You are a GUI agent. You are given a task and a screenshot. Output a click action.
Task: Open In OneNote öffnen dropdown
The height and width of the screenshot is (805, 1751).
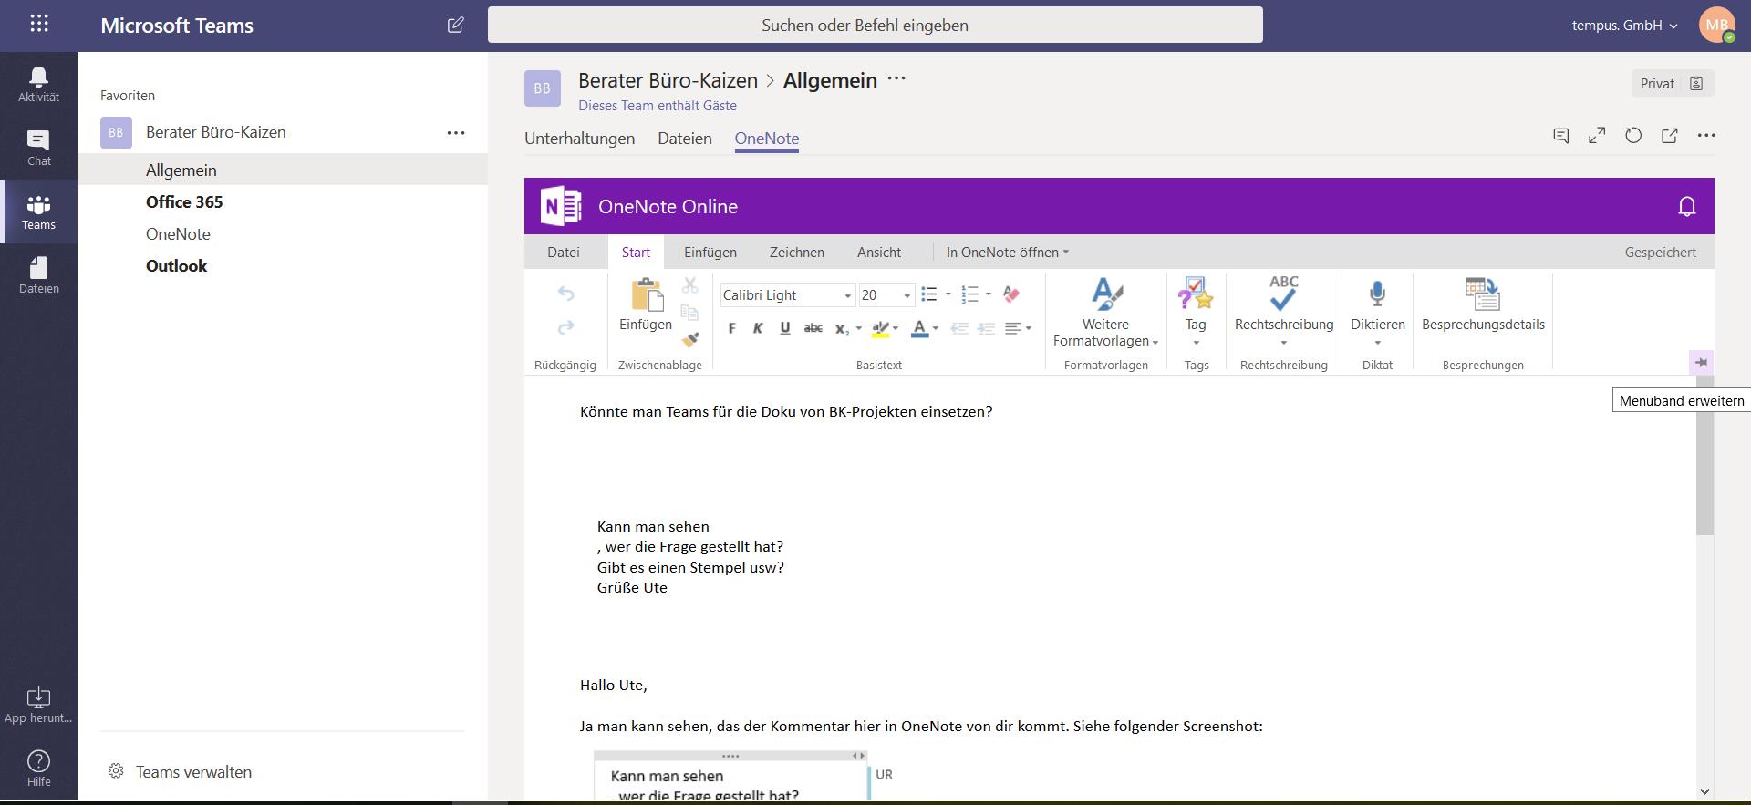point(1007,253)
